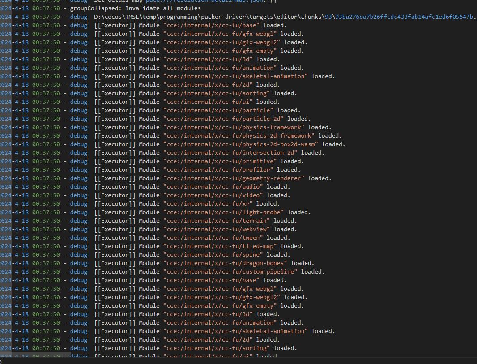Place cursor on "cc-fu/tween" text
Viewport: 477px width, 364px height.
[x=213, y=237]
